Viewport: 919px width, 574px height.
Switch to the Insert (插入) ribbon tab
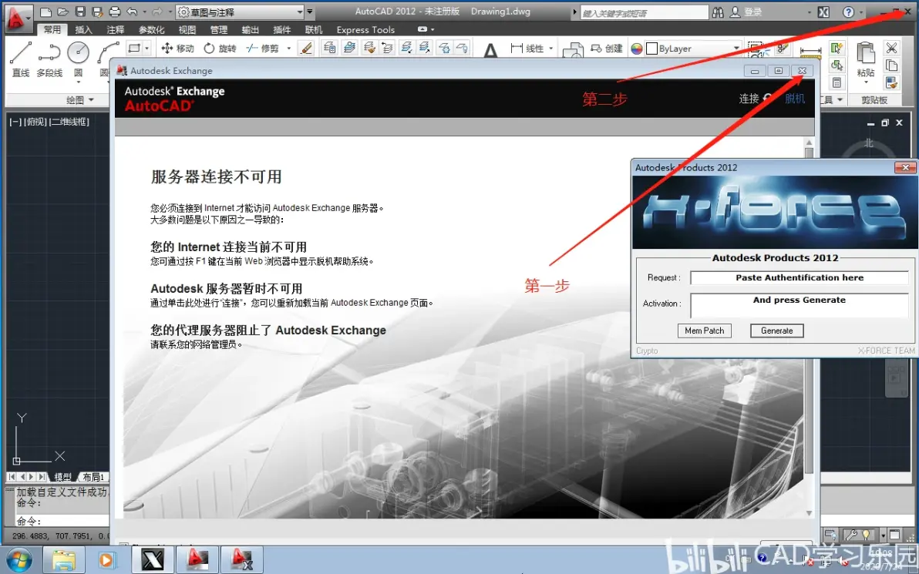pos(84,29)
